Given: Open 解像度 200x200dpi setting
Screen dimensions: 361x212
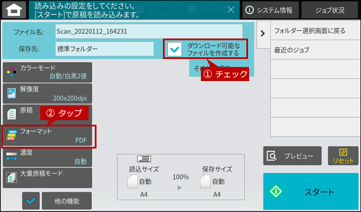Looking at the screenshot, I should coord(48,94).
